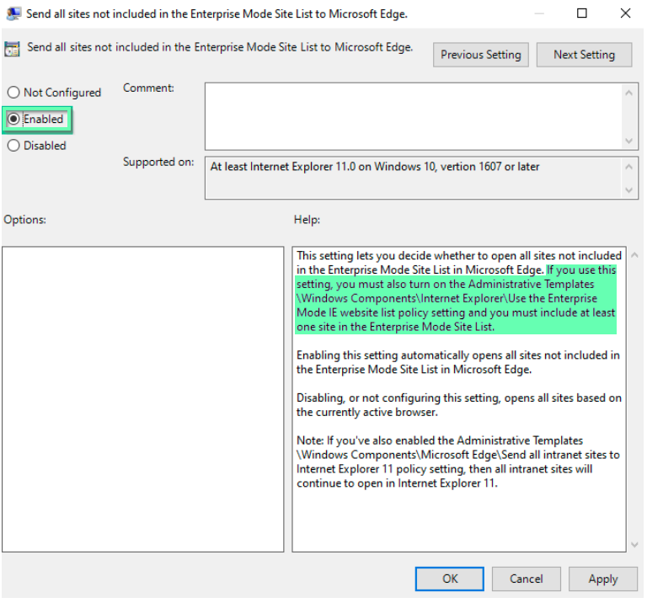Click the Supported on scroll down arrow
This screenshot has height=603, width=647.
tap(630, 191)
